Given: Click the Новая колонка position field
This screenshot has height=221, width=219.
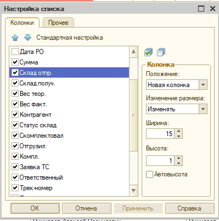Looking at the screenshot, I should pos(172,85).
